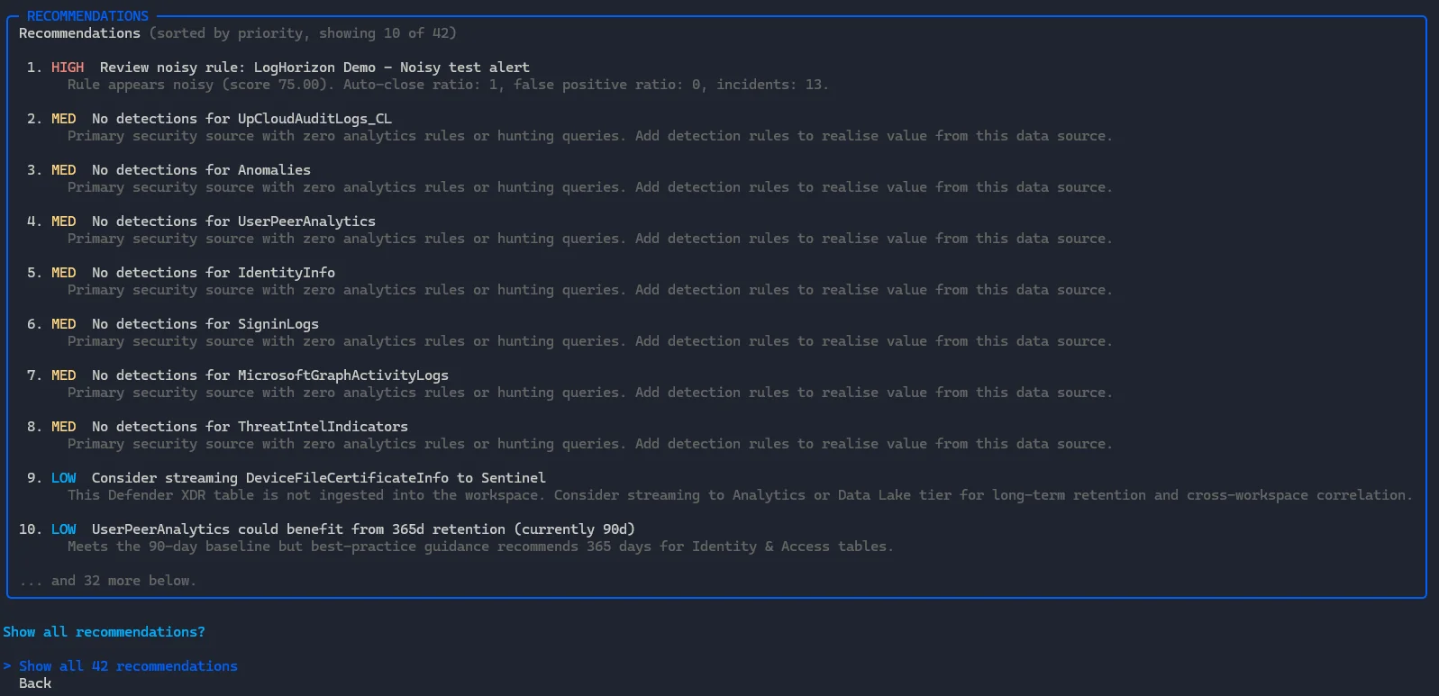Screen dimensions: 1439x696
Task: Open the "No detections for ThreatIntelIndicators" item
Action: pyautogui.click(x=250, y=427)
